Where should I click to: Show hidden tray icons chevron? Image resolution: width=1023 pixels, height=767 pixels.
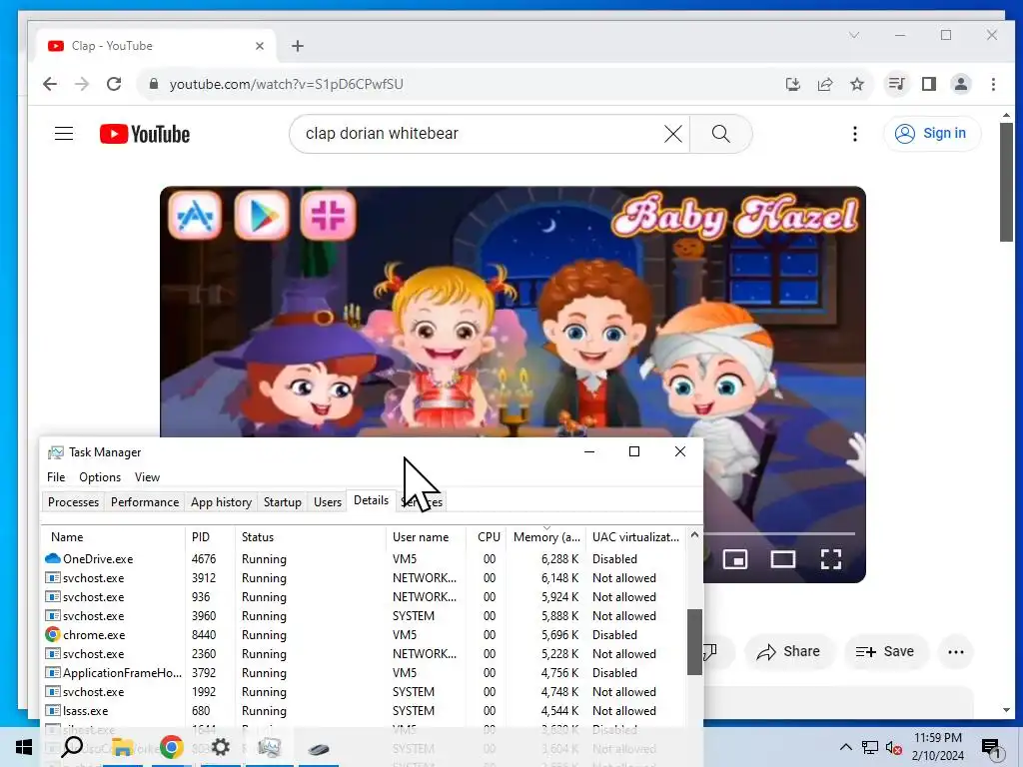point(845,747)
